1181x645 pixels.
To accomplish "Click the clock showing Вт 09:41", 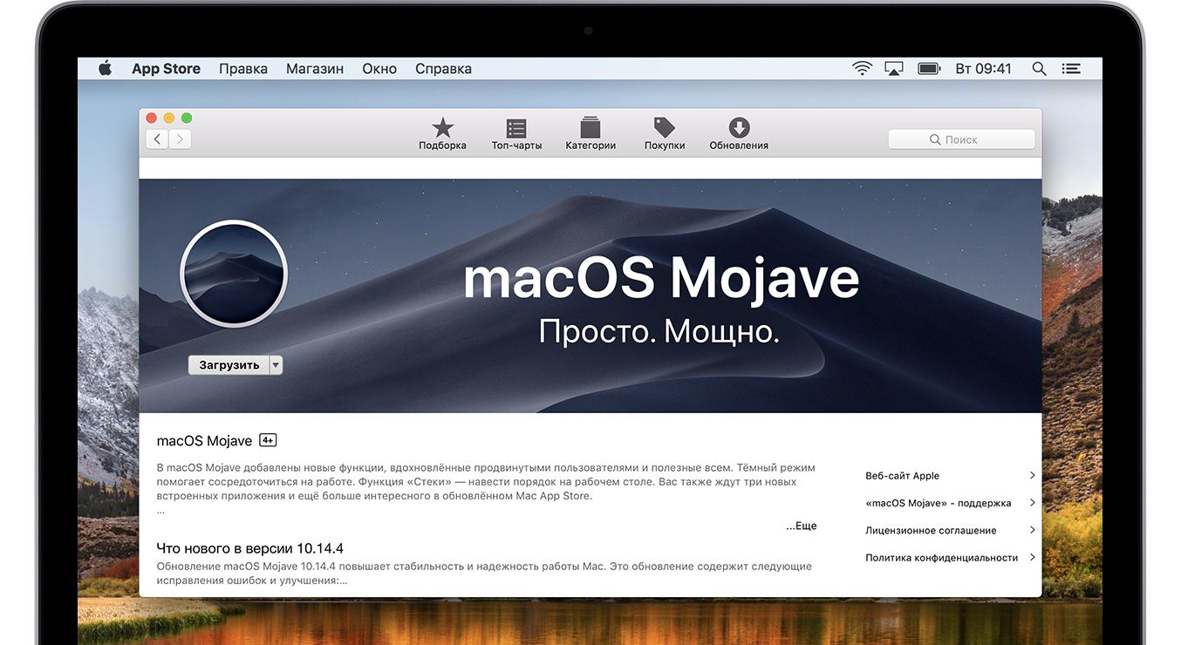I will [983, 69].
